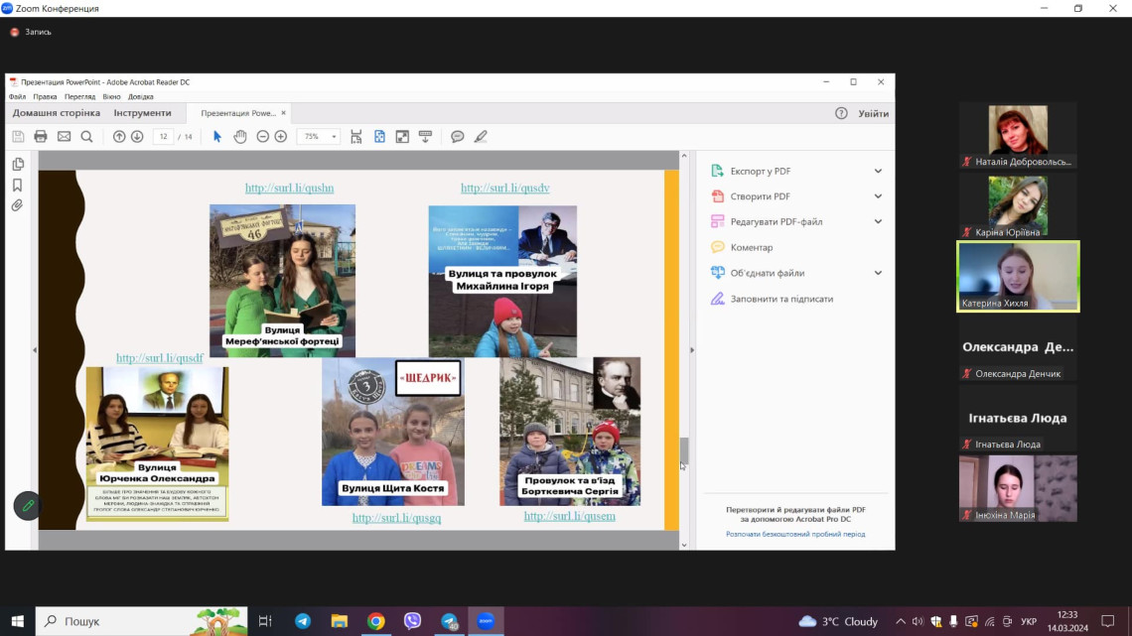Viewport: 1132px width, 636px height.
Task: Click the email envelope icon
Action: [x=64, y=137]
